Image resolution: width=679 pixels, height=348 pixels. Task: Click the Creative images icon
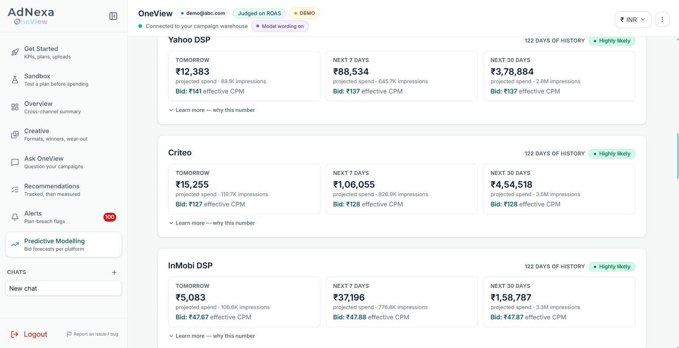[15, 135]
